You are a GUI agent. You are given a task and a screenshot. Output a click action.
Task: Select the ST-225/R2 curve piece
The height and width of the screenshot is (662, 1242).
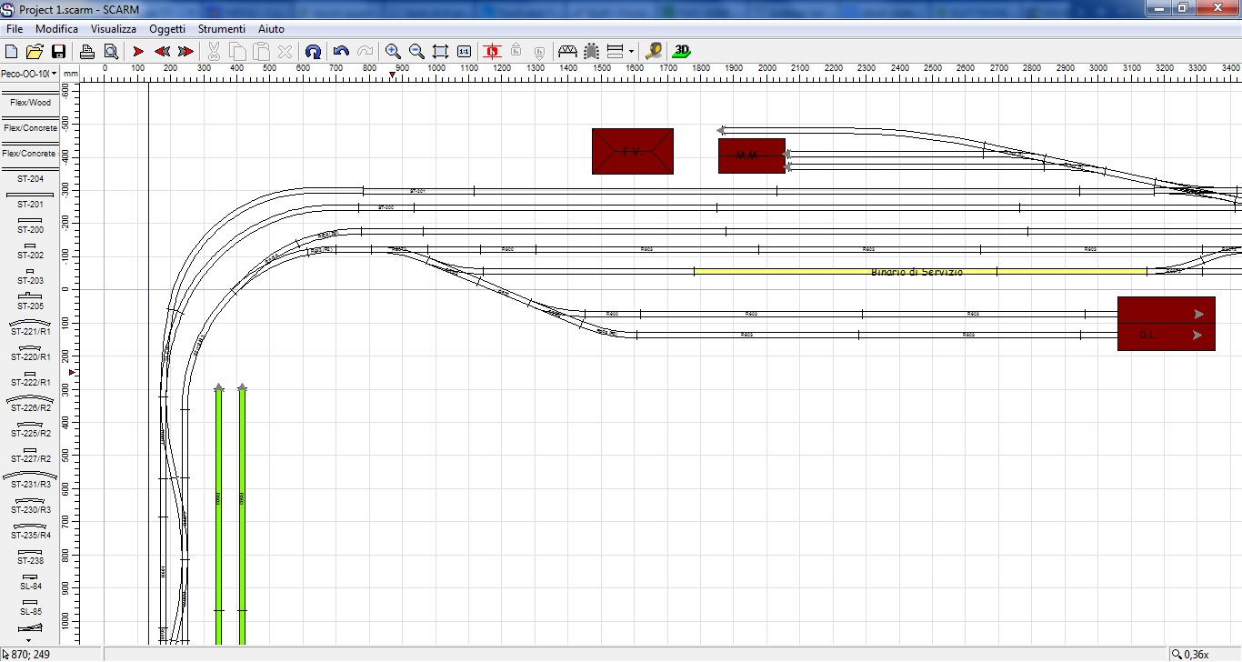(x=30, y=429)
